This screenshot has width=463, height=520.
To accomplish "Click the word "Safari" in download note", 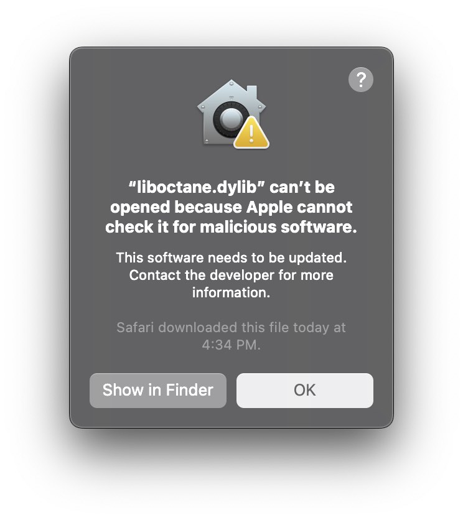I will tap(135, 328).
